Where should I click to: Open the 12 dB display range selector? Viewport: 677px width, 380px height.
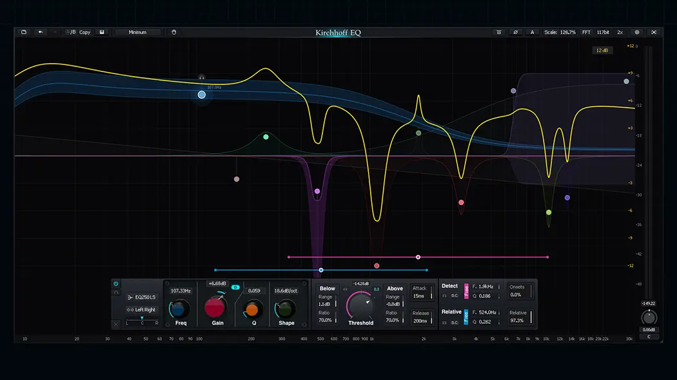pos(602,50)
